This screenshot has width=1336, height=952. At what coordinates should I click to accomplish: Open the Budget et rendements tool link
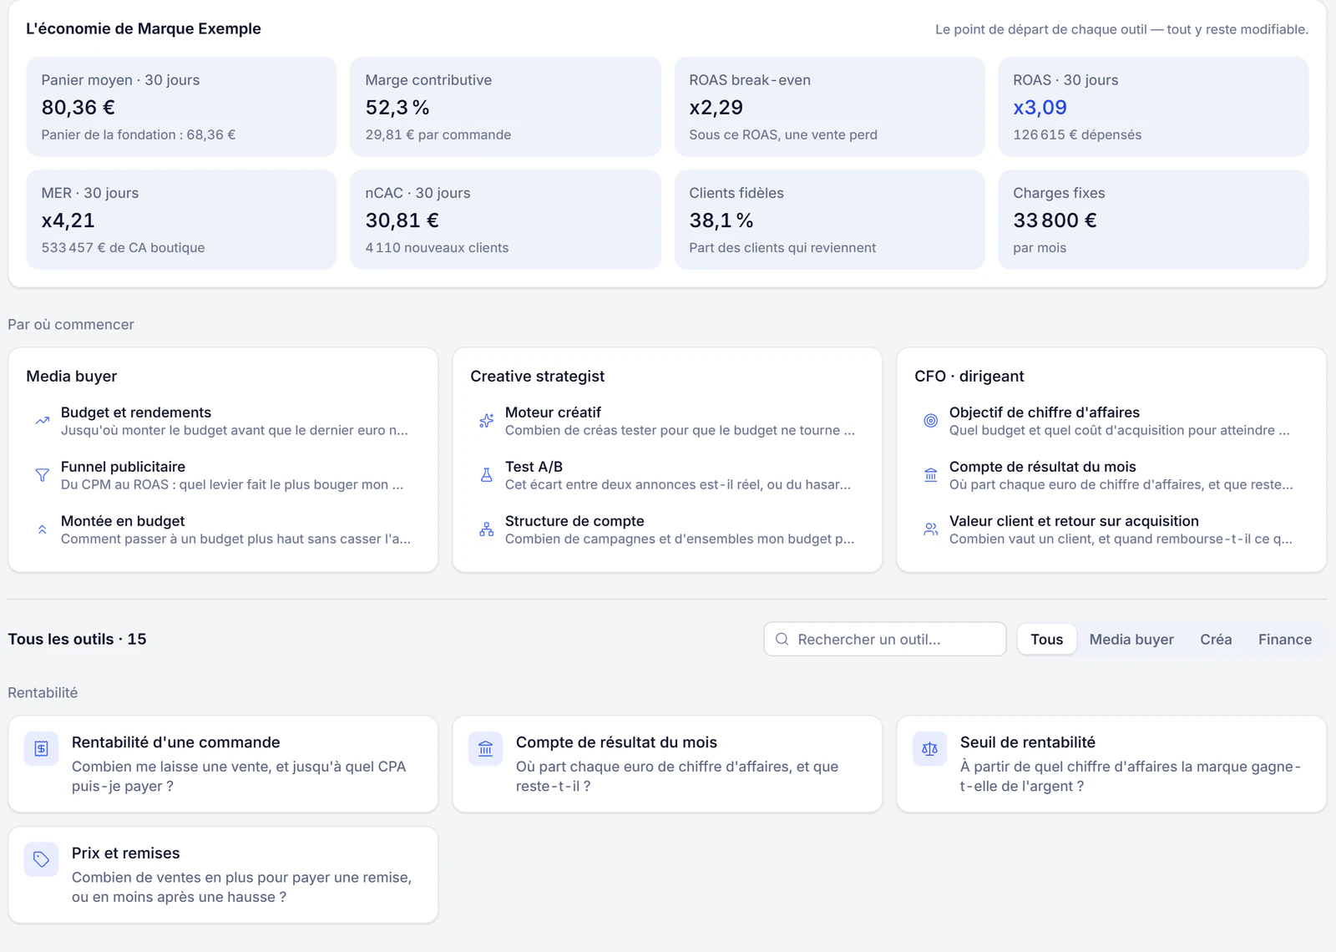[x=223, y=421]
